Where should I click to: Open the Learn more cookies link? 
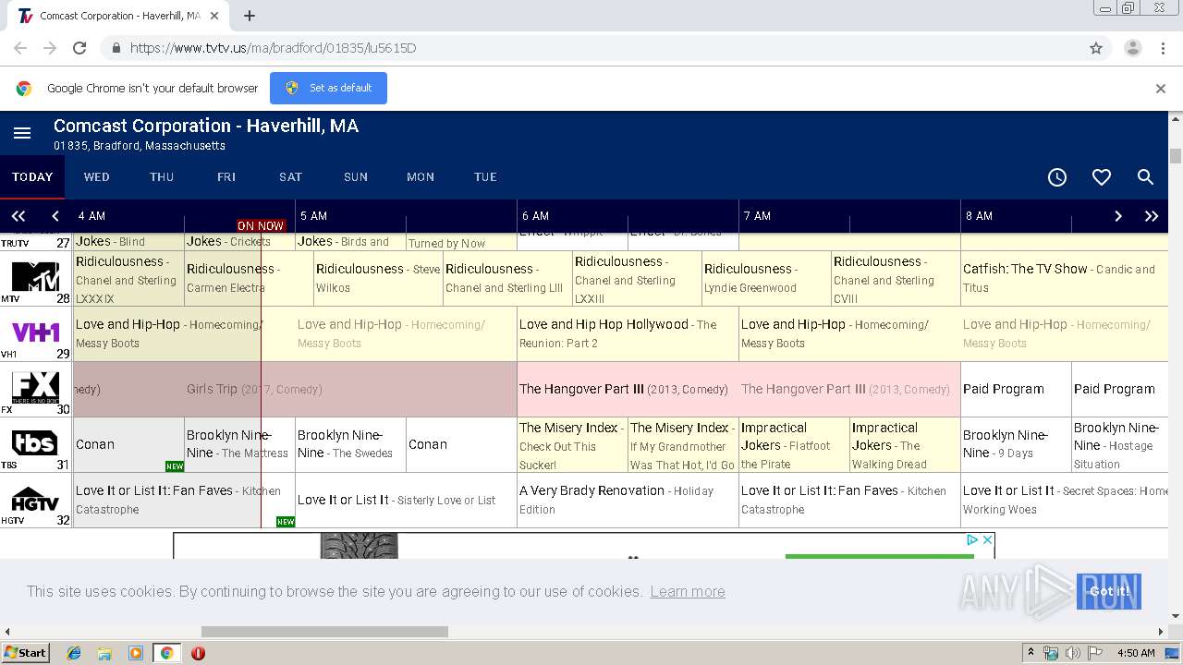688,592
